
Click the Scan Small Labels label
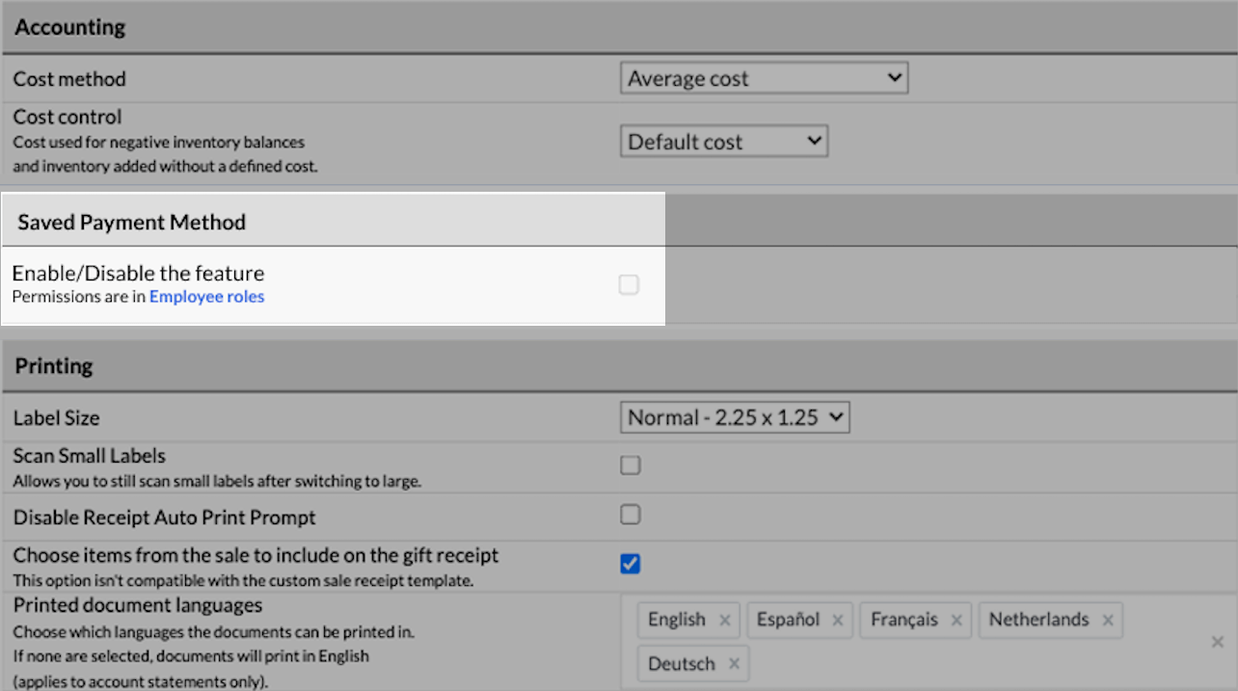[89, 456]
